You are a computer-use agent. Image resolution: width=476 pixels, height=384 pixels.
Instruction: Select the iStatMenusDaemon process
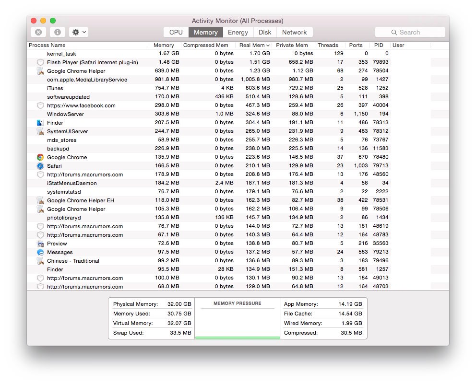238,183
